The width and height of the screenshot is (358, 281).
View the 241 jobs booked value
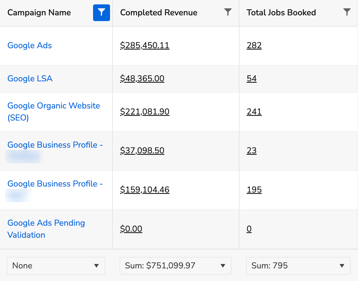point(254,112)
